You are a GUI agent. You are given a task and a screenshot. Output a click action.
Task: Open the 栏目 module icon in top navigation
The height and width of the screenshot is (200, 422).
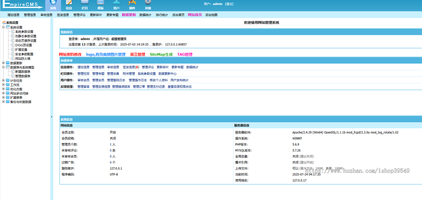[85, 2]
